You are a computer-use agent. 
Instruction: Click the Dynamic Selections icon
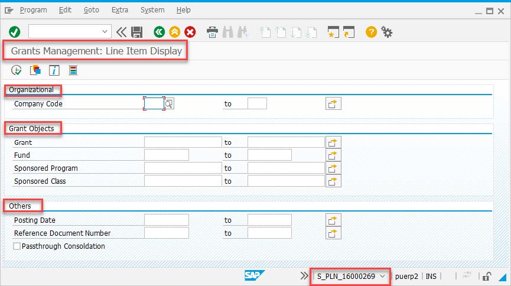pos(73,70)
